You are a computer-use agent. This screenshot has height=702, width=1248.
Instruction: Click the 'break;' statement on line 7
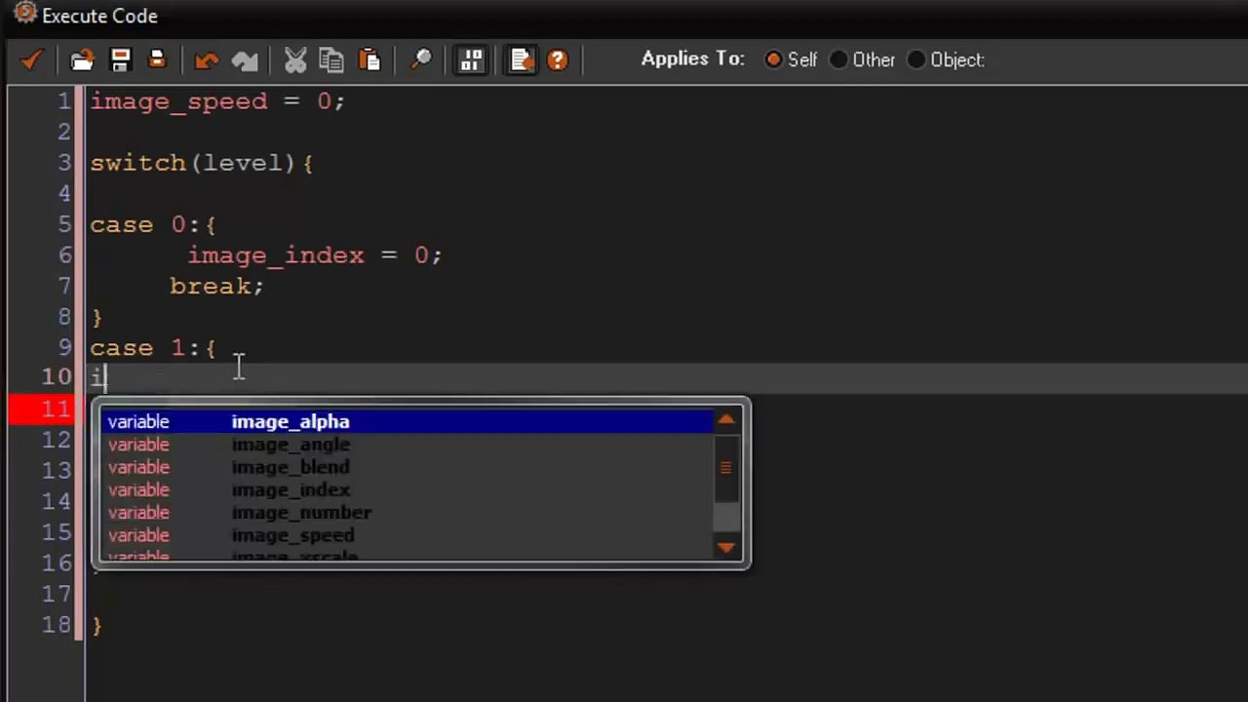[x=216, y=286]
